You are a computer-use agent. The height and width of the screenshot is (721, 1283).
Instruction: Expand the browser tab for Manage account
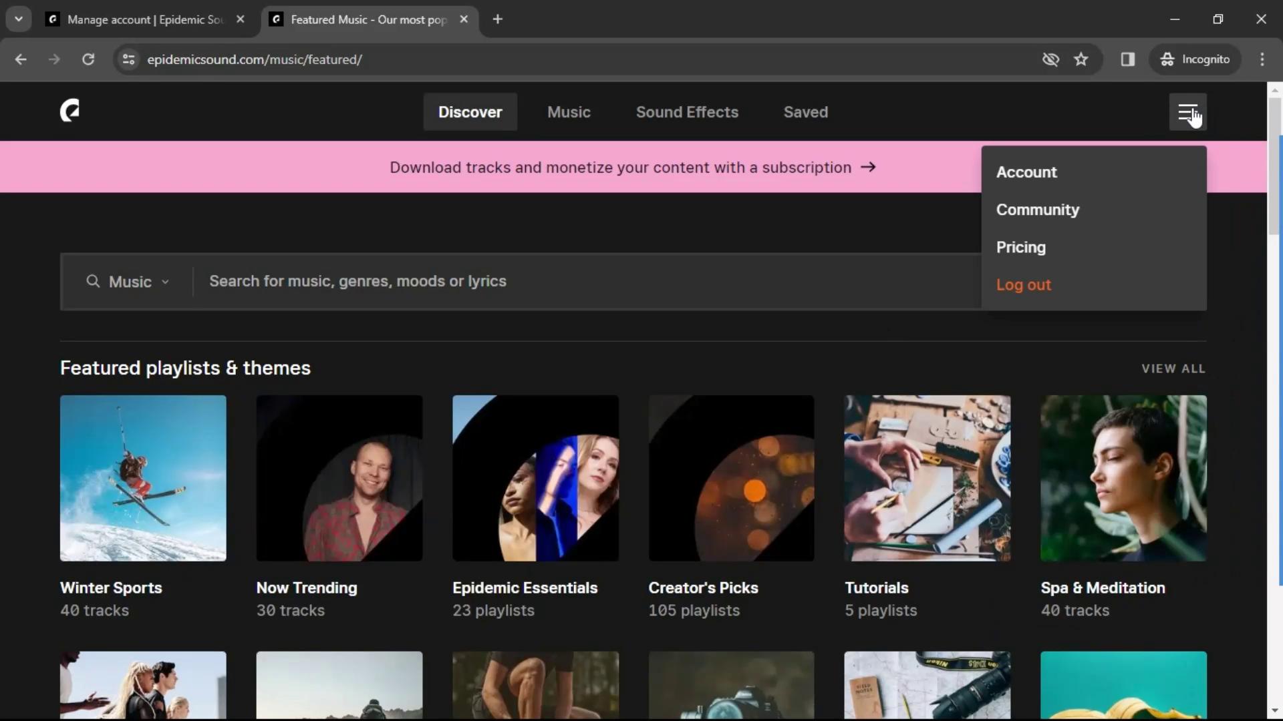click(x=144, y=19)
